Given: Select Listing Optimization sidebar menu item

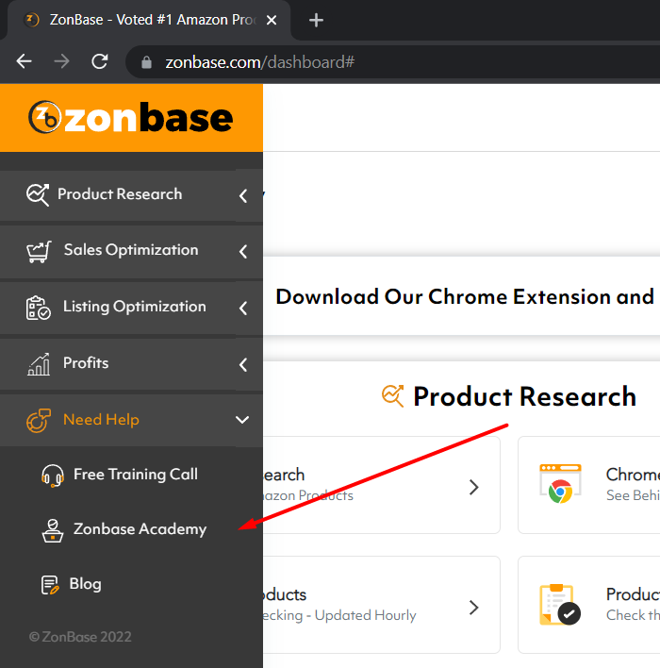Looking at the screenshot, I should (131, 308).
